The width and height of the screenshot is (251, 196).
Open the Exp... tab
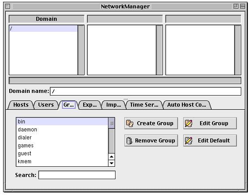(x=90, y=105)
